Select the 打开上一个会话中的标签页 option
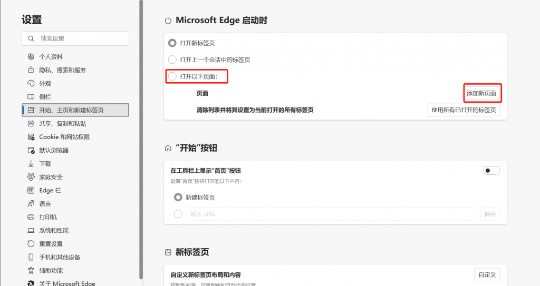This screenshot has width=540, height=286. tap(172, 60)
